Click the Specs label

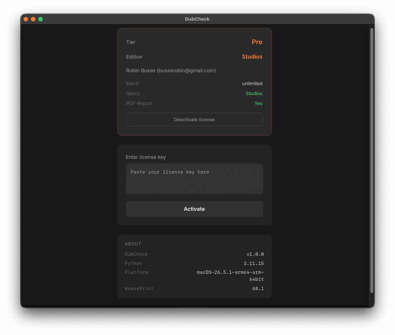133,94
